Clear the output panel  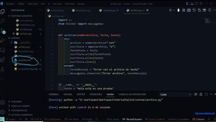coord(196,94)
